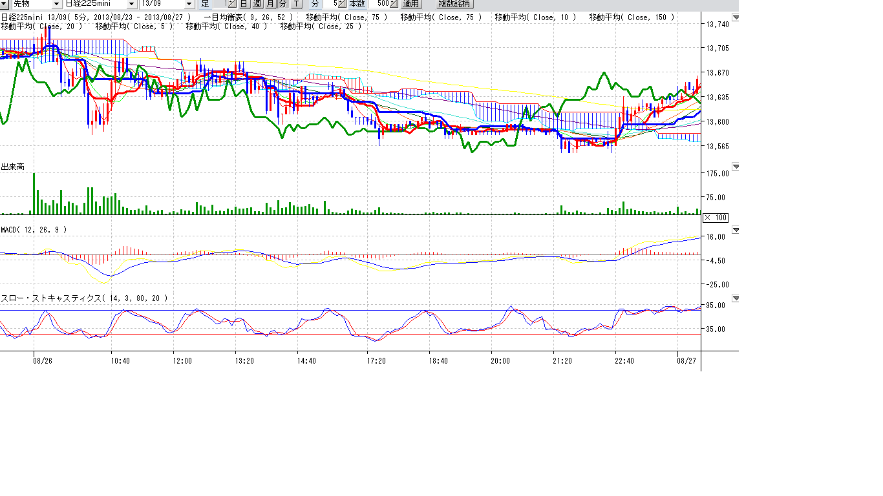The image size is (883, 496).
Task: Switch chart to weekly (週) timeframe
Action: pyautogui.click(x=257, y=4)
